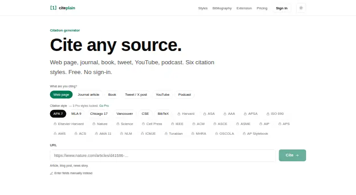Focus the URL input field
356x195 pixels.
click(162, 156)
